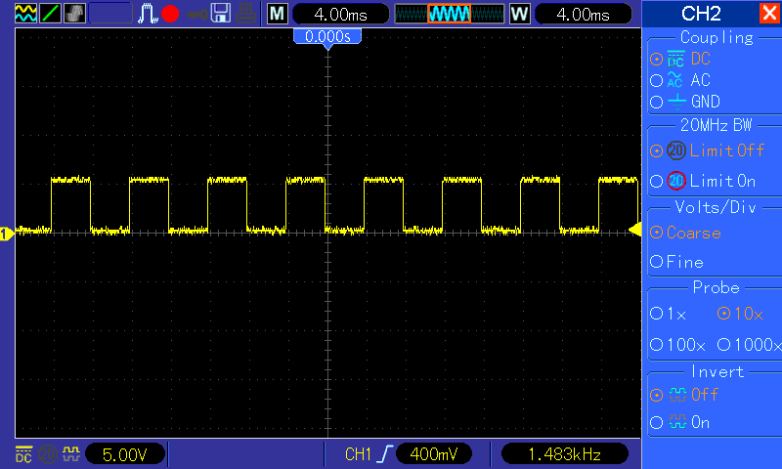Select Fine Volts/Div
The height and width of the screenshot is (469, 782).
676,262
